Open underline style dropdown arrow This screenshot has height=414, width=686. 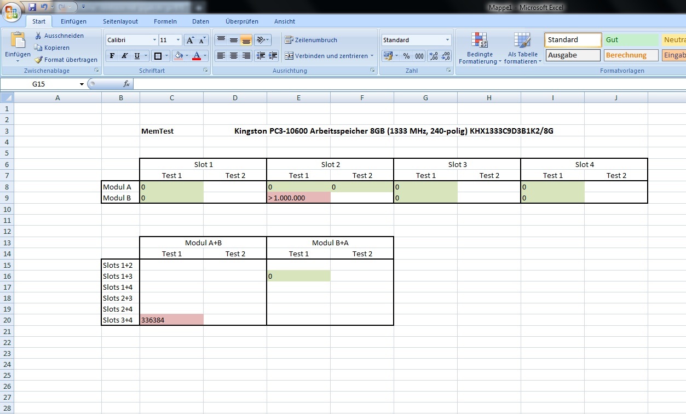pos(146,56)
